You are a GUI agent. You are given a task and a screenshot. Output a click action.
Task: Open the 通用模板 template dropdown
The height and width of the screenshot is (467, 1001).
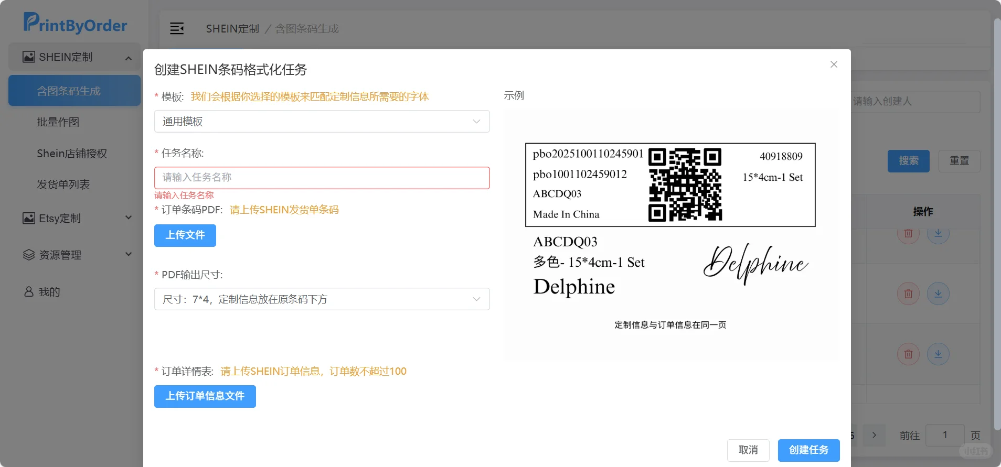(322, 121)
